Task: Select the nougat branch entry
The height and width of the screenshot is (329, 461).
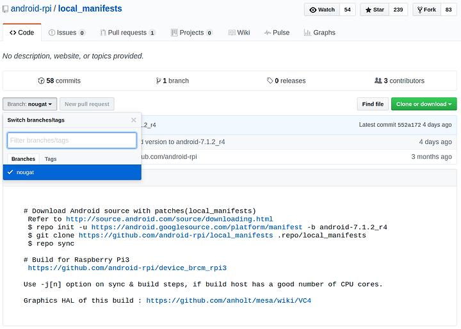Action: pos(72,172)
